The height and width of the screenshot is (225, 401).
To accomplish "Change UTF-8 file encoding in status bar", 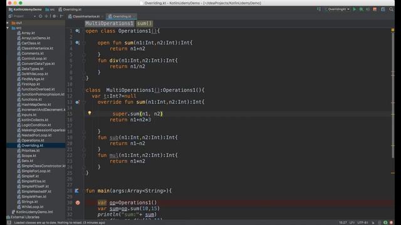I will (x=362, y=222).
